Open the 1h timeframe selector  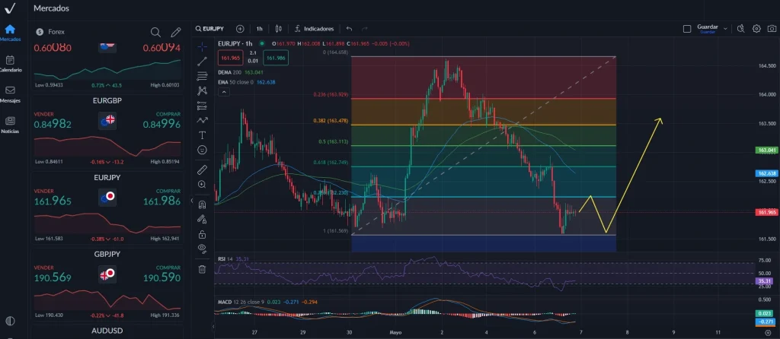coord(259,29)
